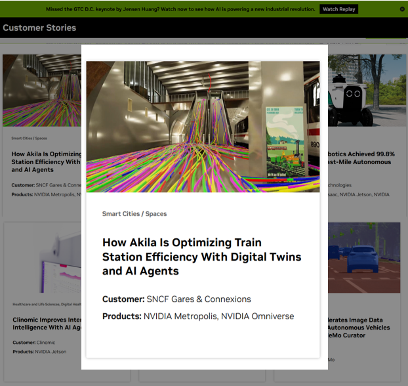
Task: Click the Customer Stories page heading
Action: (x=39, y=28)
